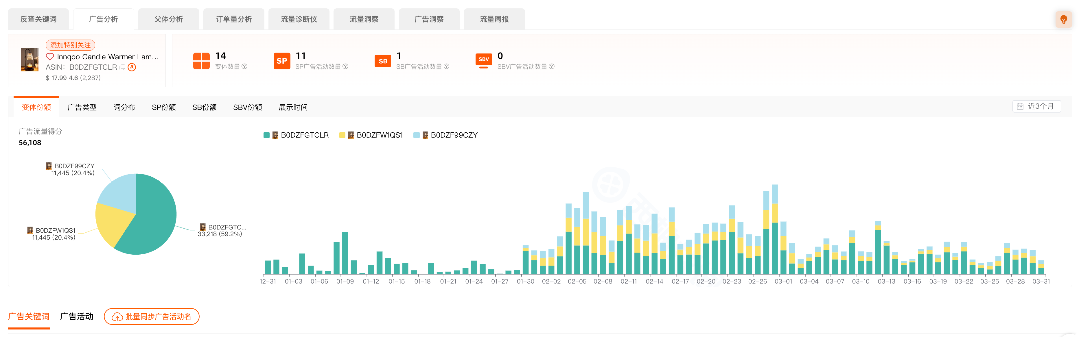Switch to the 流量诊断仪 tab
This screenshot has width=1079, height=337.
[299, 19]
